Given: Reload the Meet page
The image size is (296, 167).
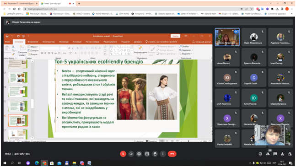Looking at the screenshot, I should [14, 9].
